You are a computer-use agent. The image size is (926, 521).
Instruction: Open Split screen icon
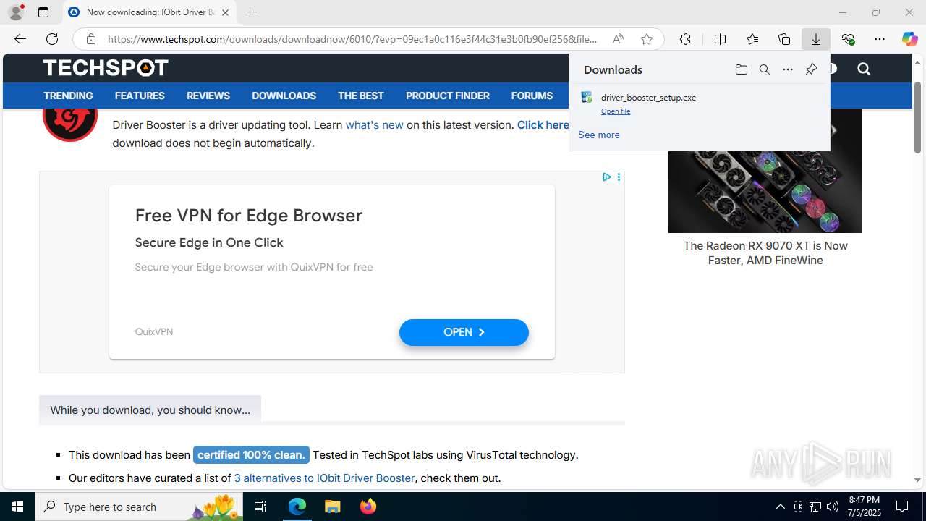click(720, 39)
